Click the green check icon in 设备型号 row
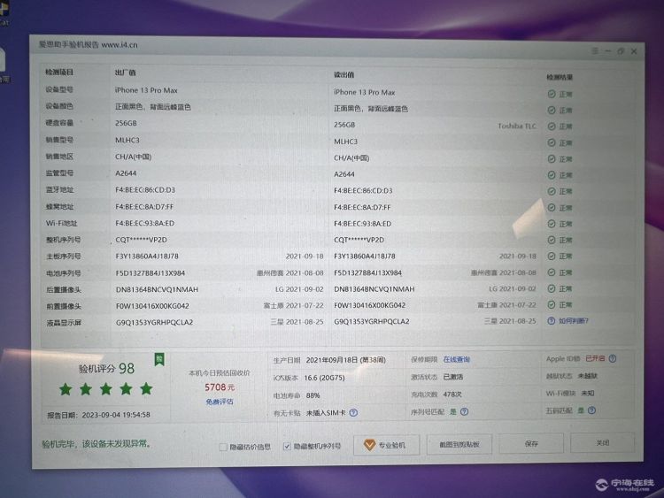Image resolution: width=664 pixels, height=498 pixels. 552,94
